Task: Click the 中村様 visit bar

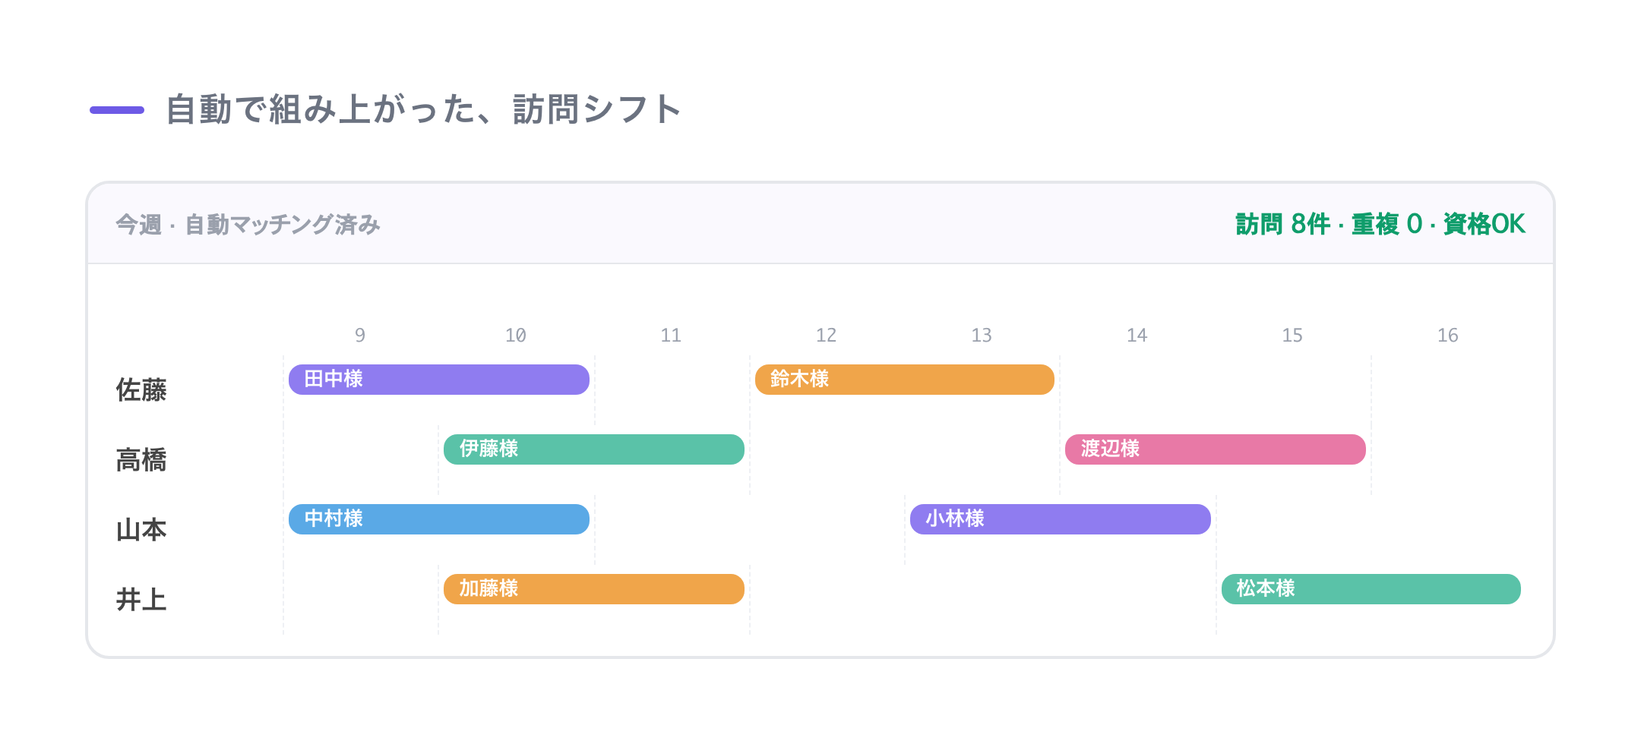Action: (439, 519)
